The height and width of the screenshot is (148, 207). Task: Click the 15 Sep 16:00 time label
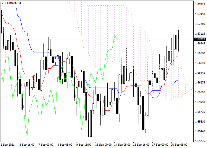coord(141,145)
